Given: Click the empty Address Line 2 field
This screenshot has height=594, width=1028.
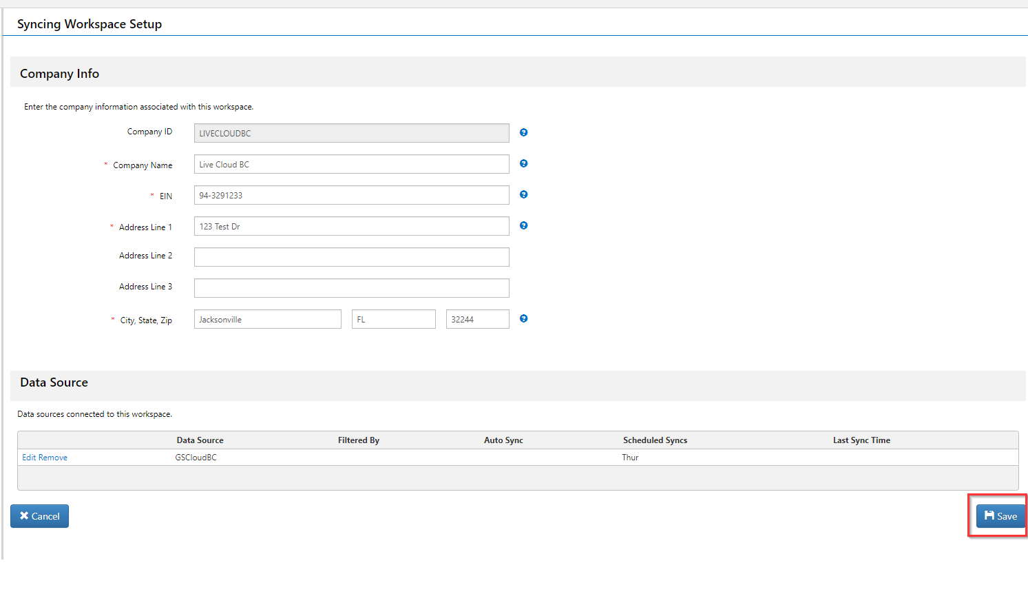Looking at the screenshot, I should (x=352, y=257).
